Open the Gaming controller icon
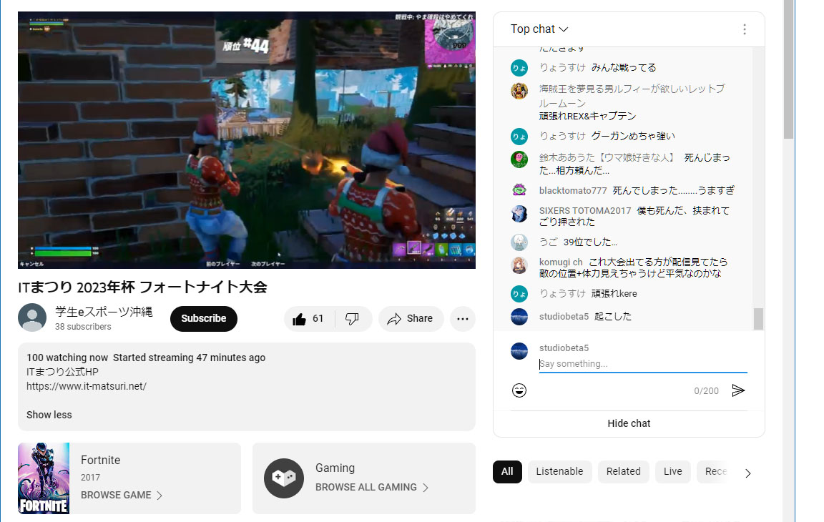 click(284, 478)
